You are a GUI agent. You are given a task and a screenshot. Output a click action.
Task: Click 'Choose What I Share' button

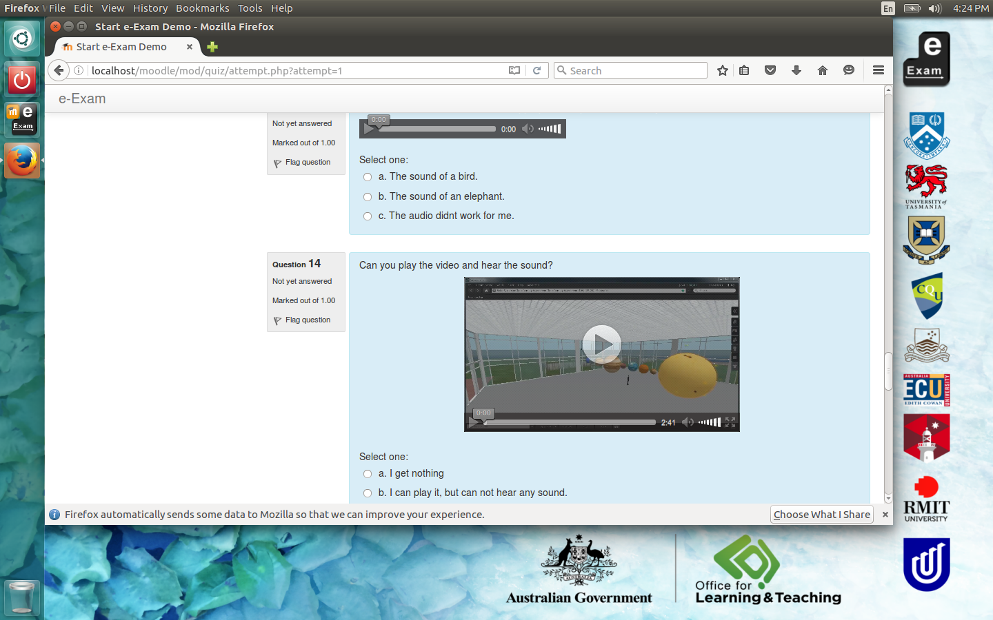(x=821, y=515)
